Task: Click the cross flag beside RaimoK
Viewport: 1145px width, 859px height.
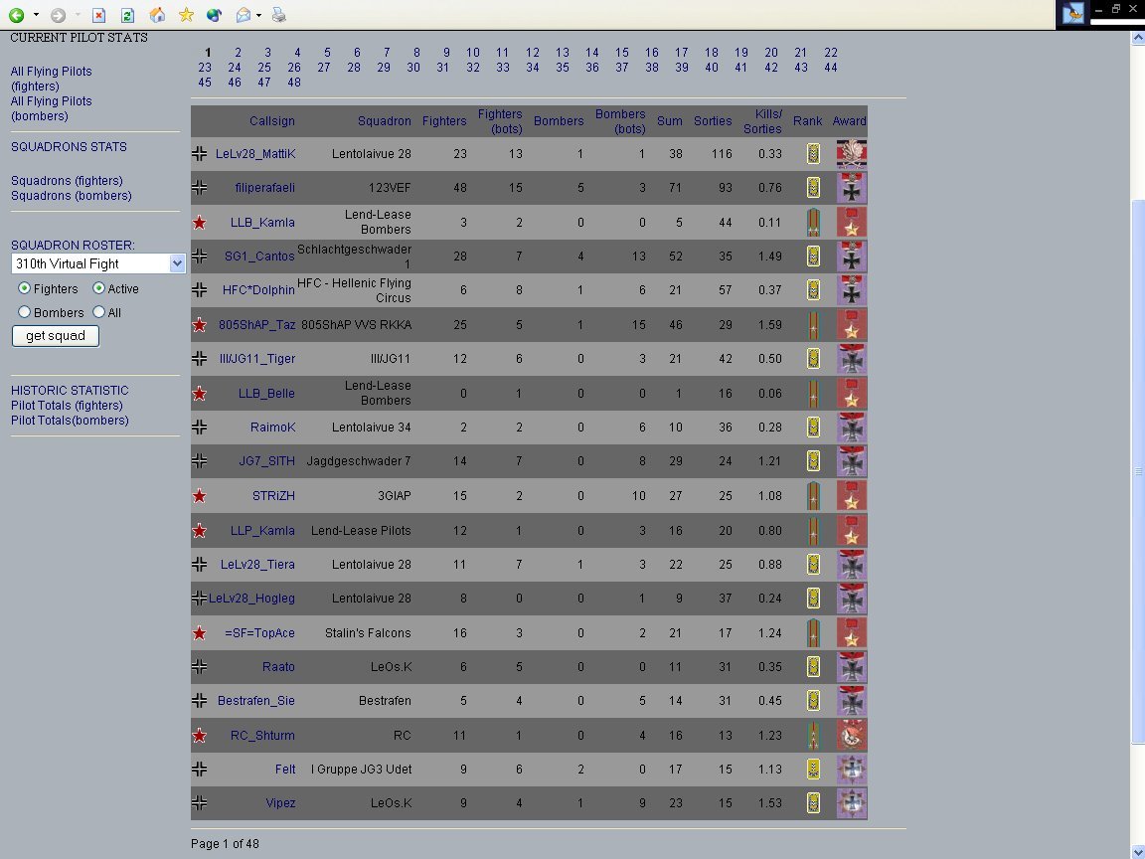Action: coord(200,428)
